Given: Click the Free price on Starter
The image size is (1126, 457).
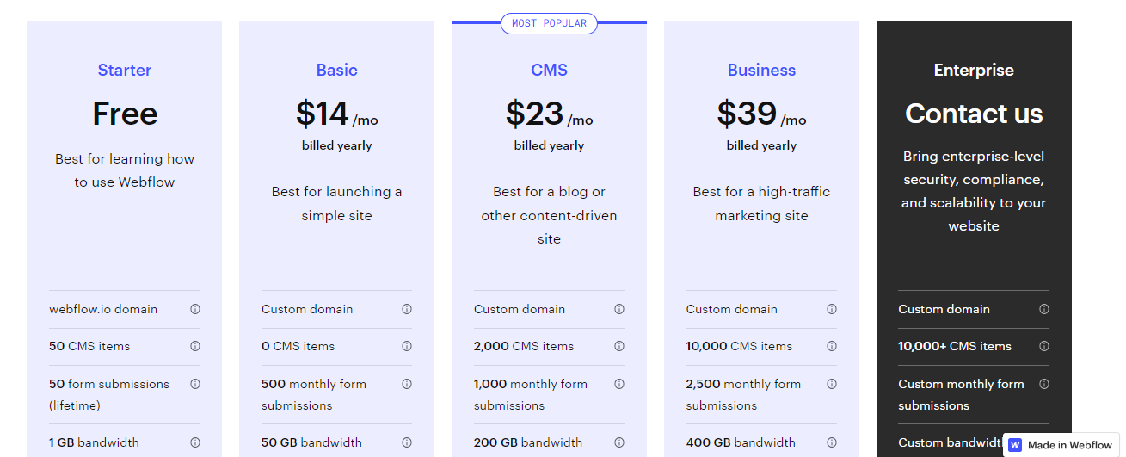Looking at the screenshot, I should 125,114.
